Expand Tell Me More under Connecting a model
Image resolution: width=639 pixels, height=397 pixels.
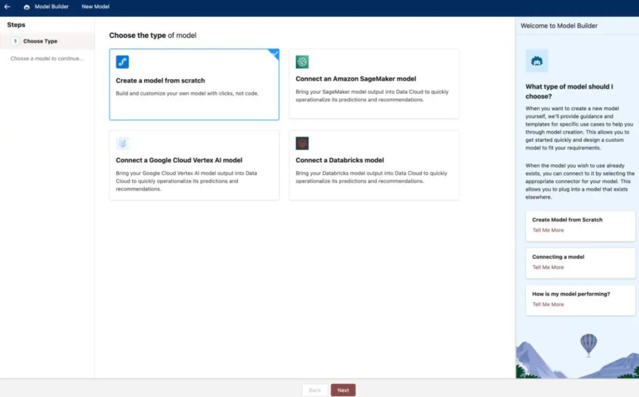click(x=548, y=267)
